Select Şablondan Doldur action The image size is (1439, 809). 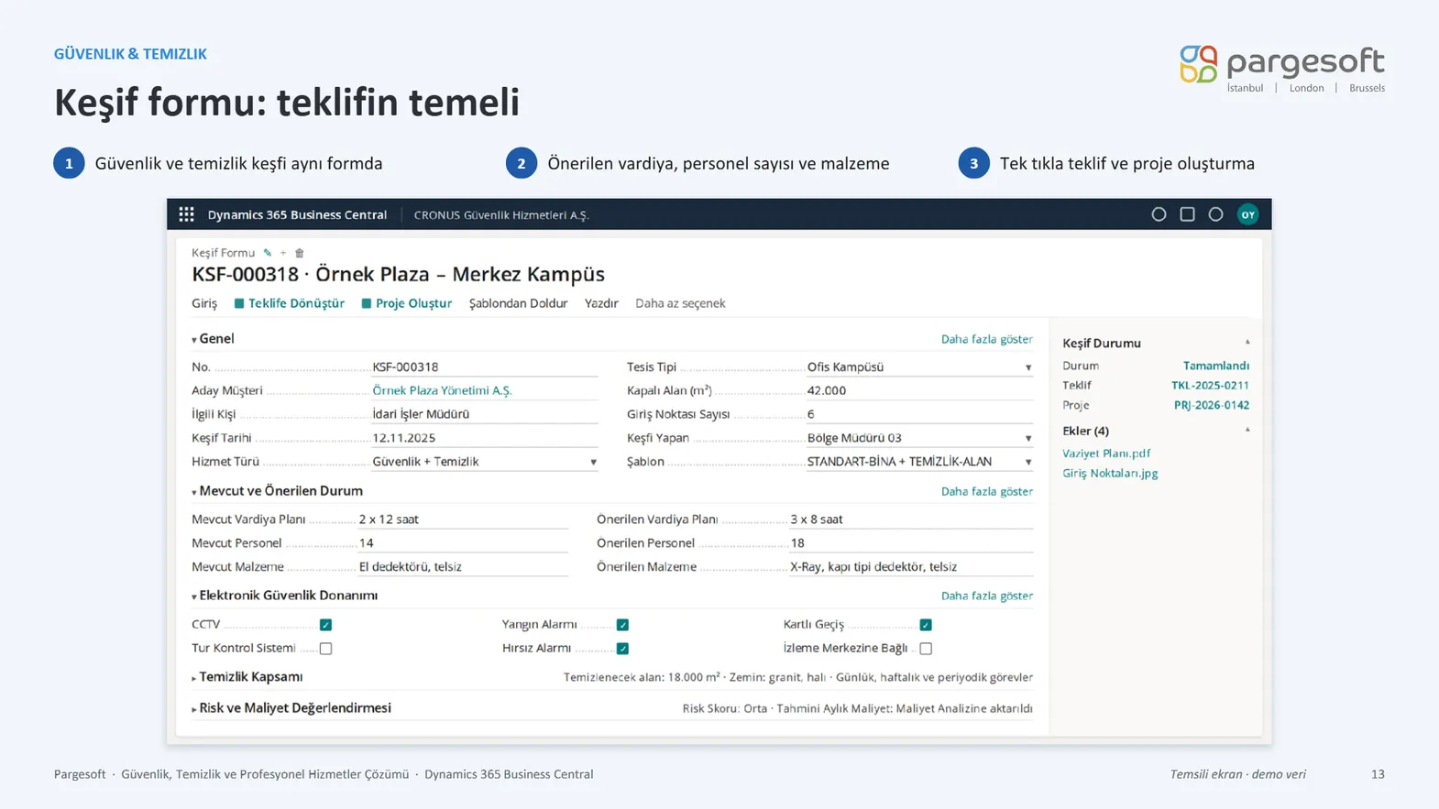coord(518,303)
